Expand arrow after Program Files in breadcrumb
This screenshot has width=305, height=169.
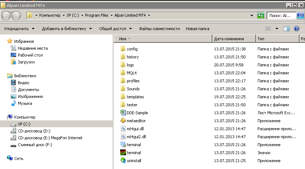coord(111,15)
